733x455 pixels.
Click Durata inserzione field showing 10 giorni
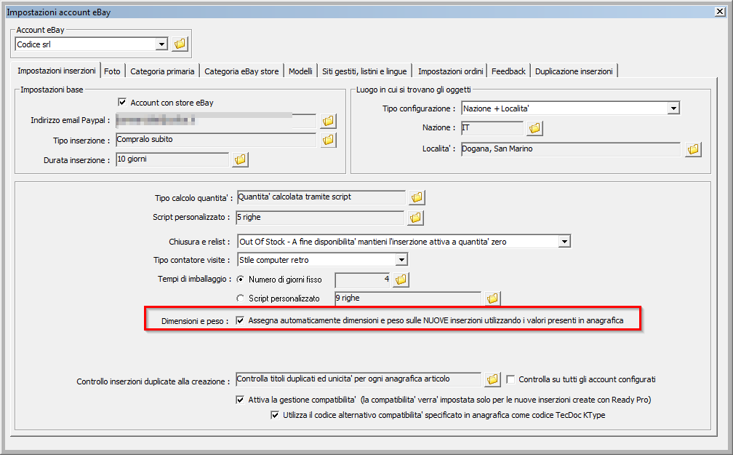172,159
